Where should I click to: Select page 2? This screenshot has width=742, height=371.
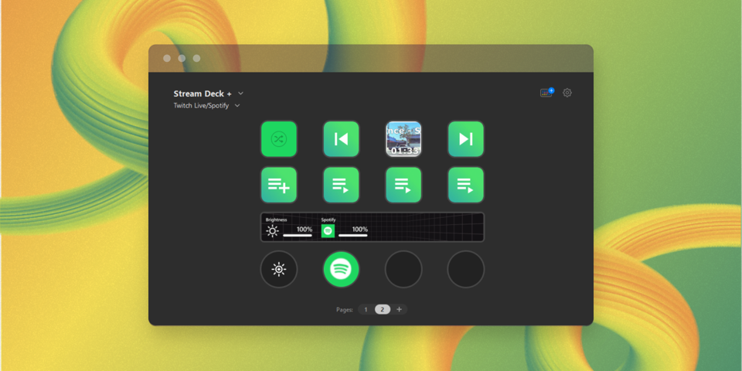(x=383, y=309)
